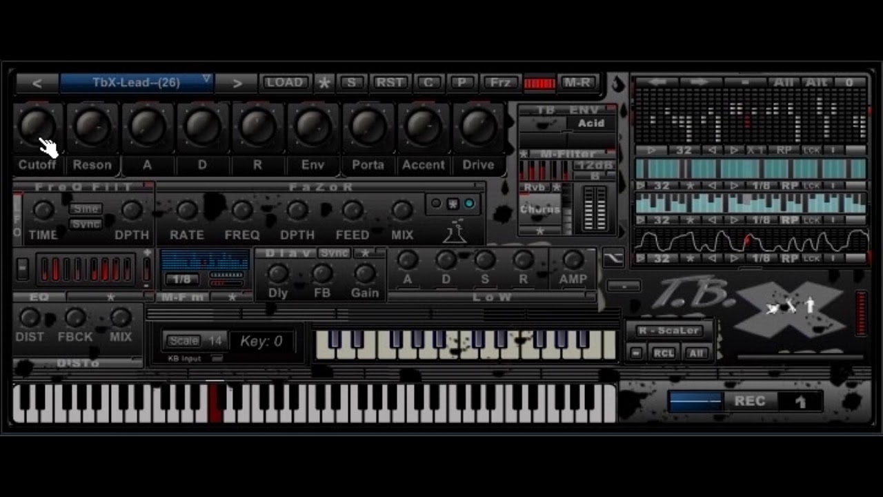Click the DIST knob in the DiSTo section

coord(30,318)
